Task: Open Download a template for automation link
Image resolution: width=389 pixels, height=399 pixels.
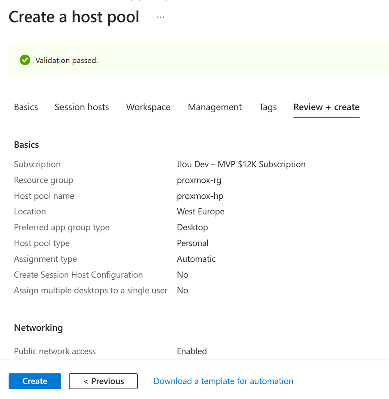Action: click(223, 381)
